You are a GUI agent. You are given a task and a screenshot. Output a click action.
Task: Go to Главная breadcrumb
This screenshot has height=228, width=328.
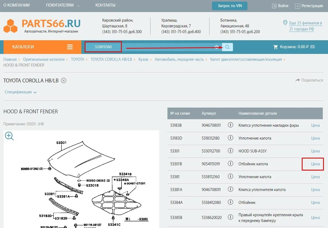coord(10,59)
